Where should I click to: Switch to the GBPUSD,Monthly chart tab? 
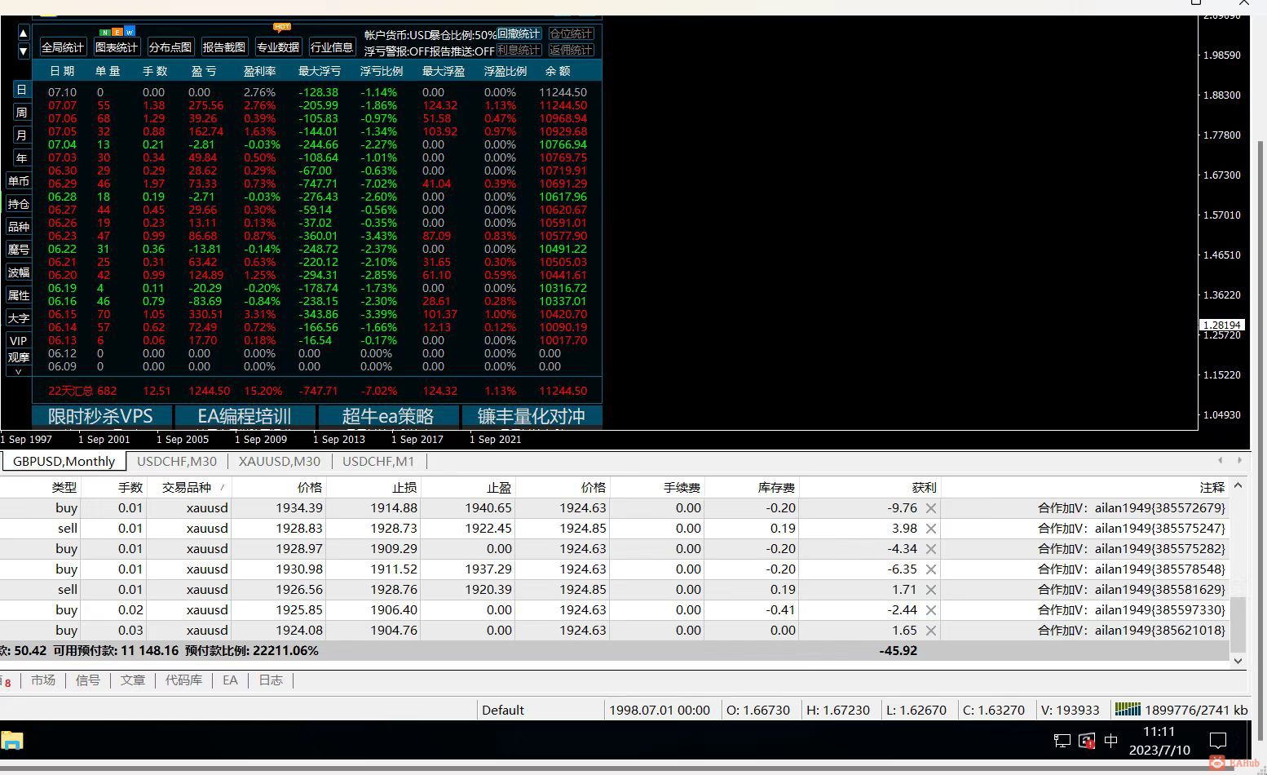(x=64, y=461)
